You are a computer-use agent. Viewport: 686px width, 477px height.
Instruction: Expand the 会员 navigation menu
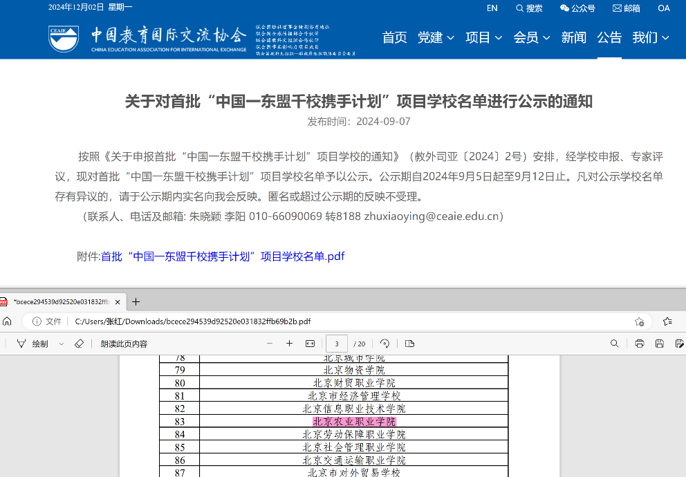531,37
